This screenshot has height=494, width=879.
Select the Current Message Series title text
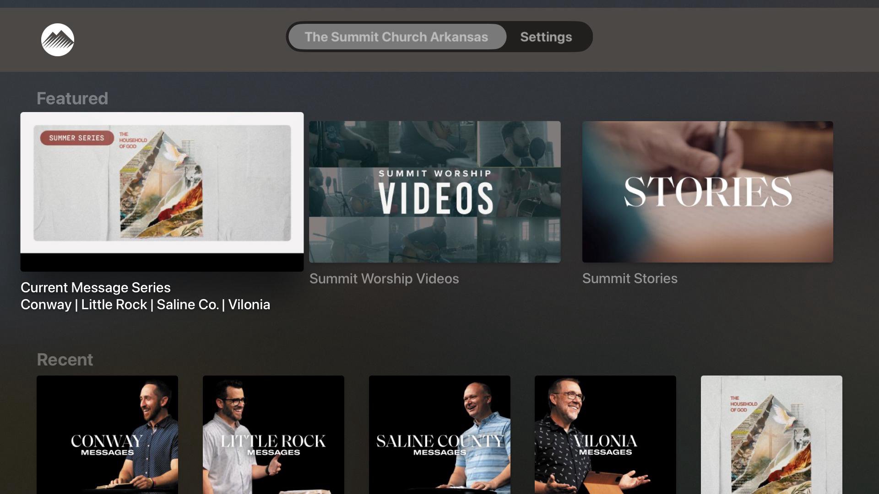pyautogui.click(x=96, y=287)
